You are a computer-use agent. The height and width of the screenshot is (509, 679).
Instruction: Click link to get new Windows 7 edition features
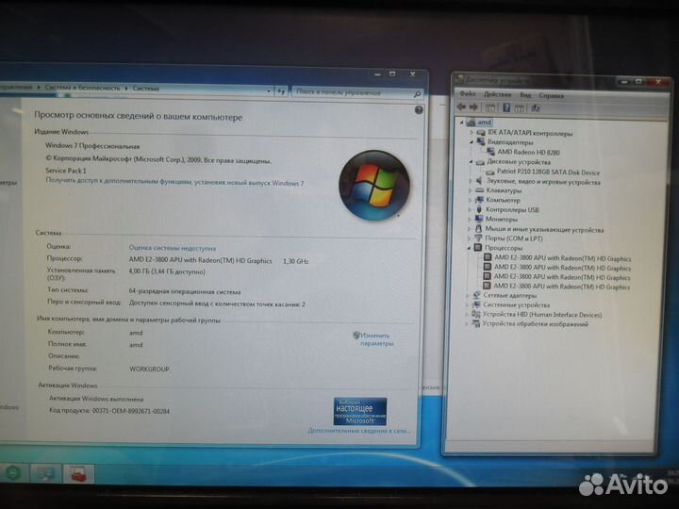coord(175,181)
